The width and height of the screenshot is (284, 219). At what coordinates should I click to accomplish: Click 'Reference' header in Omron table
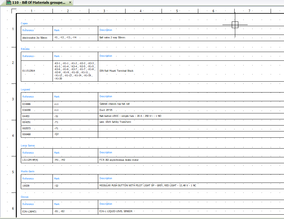pos(28,204)
